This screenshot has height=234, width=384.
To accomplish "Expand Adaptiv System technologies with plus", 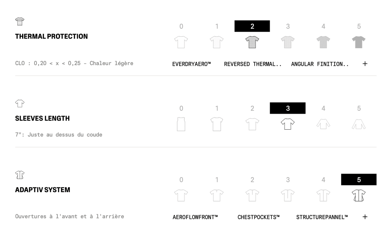I will (x=365, y=217).
